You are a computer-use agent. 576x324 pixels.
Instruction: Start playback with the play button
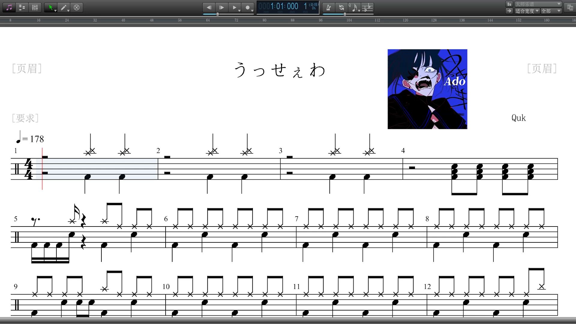tap(234, 7)
